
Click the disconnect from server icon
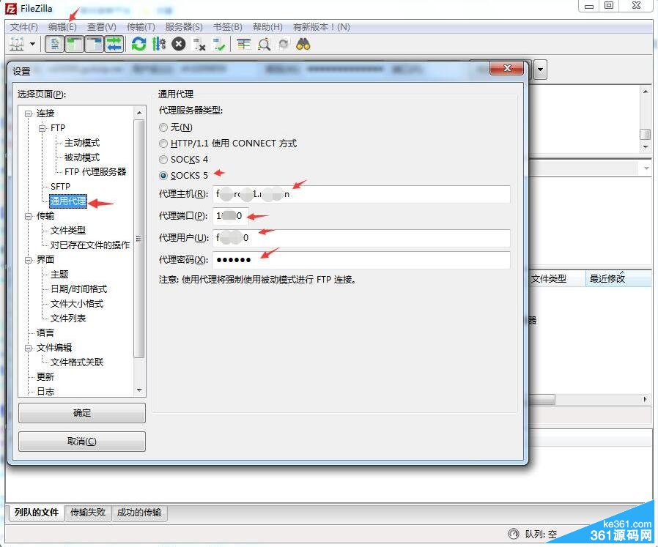click(199, 44)
